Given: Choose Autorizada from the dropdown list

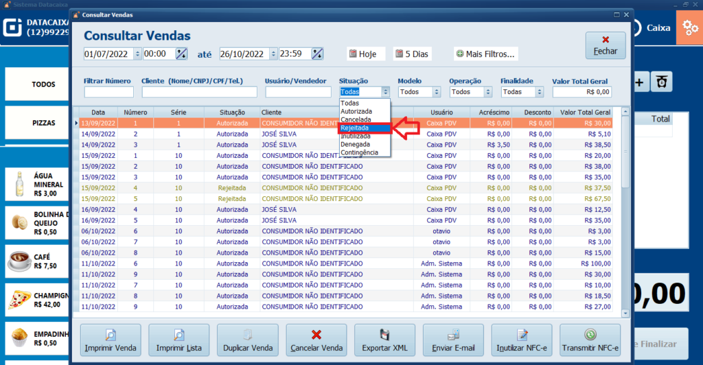Looking at the screenshot, I should click(356, 111).
